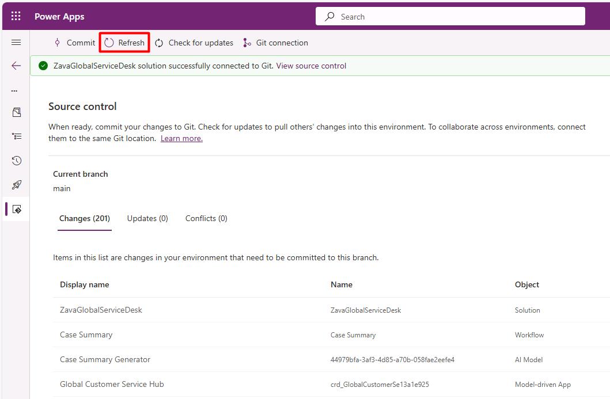The width and height of the screenshot is (610, 399).
Task: Toggle the hamburger navigation menu
Action: [x=16, y=43]
